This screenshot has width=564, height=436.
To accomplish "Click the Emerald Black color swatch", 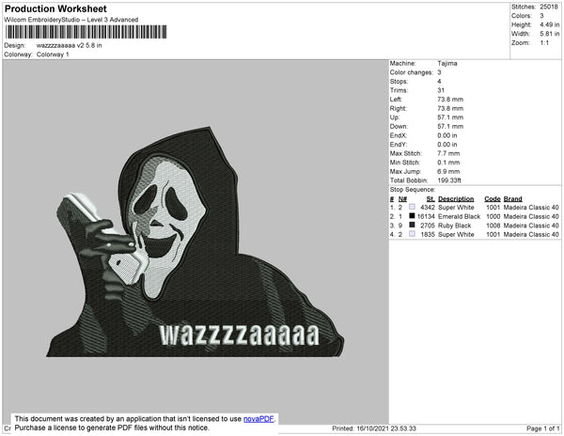I will (x=413, y=216).
